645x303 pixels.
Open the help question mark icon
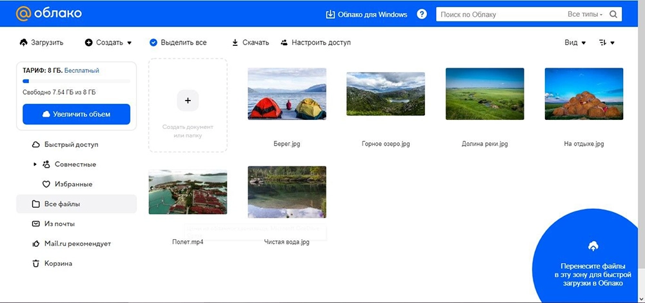[422, 14]
